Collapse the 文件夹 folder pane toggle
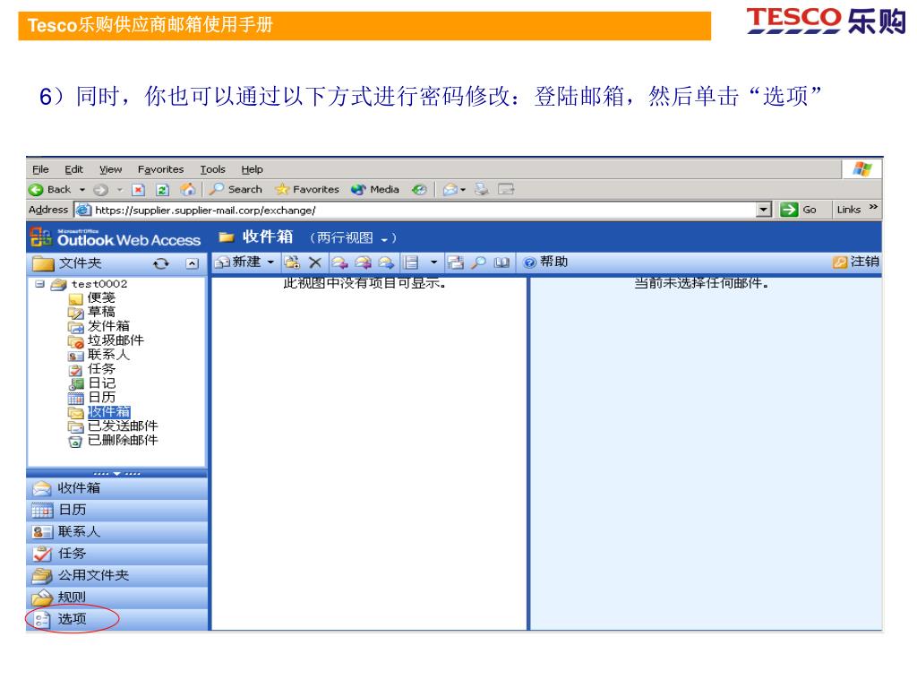Screen dimensions: 917x688 point(192,264)
